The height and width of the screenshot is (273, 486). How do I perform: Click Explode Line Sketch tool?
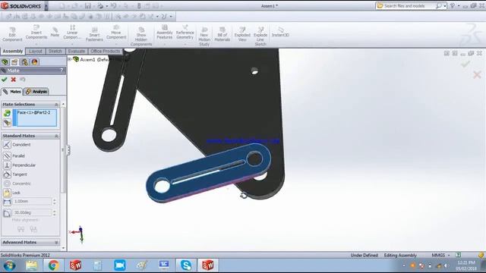click(260, 36)
